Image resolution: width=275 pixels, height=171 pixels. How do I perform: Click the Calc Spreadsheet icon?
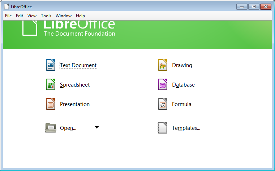[x=51, y=84]
